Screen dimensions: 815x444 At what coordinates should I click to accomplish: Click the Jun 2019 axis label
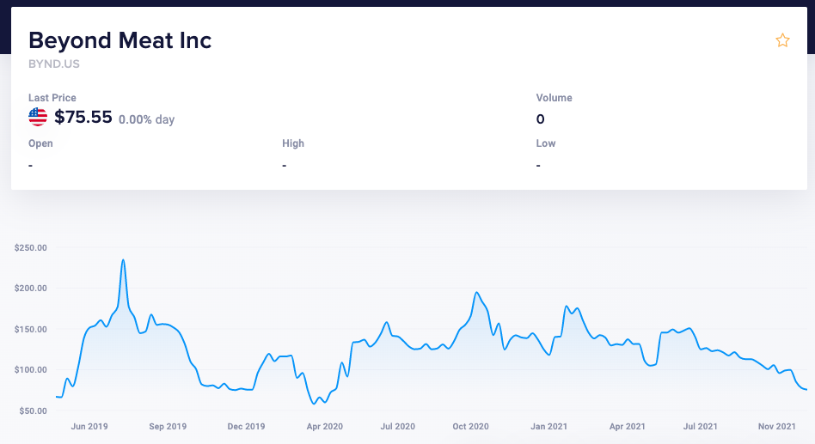click(89, 426)
